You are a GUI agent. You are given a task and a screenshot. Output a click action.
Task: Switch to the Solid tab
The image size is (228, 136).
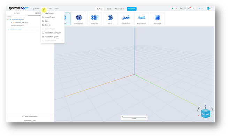109,9
